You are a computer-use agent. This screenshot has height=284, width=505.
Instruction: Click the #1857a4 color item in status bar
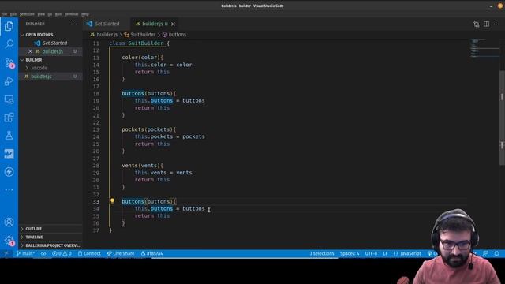(x=151, y=254)
